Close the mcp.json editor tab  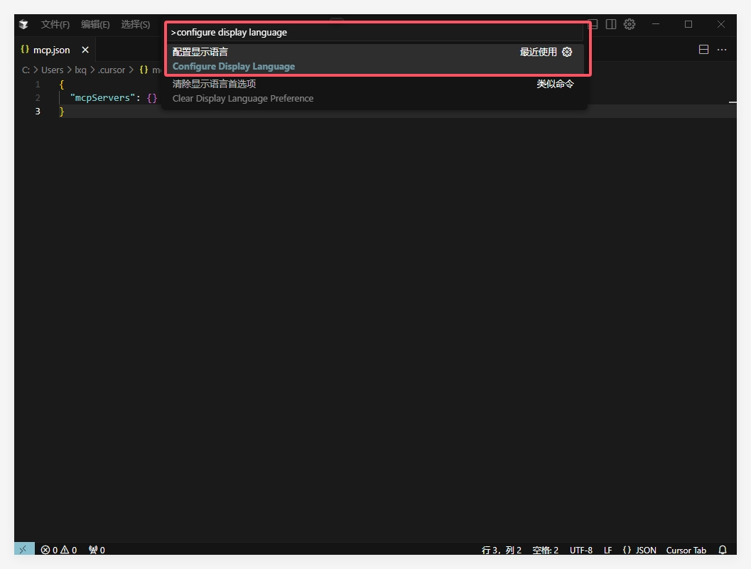tap(85, 50)
